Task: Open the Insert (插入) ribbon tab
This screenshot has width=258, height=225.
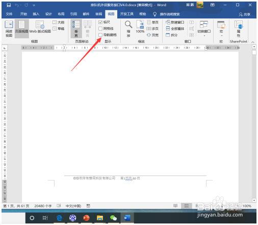Action: [36, 14]
